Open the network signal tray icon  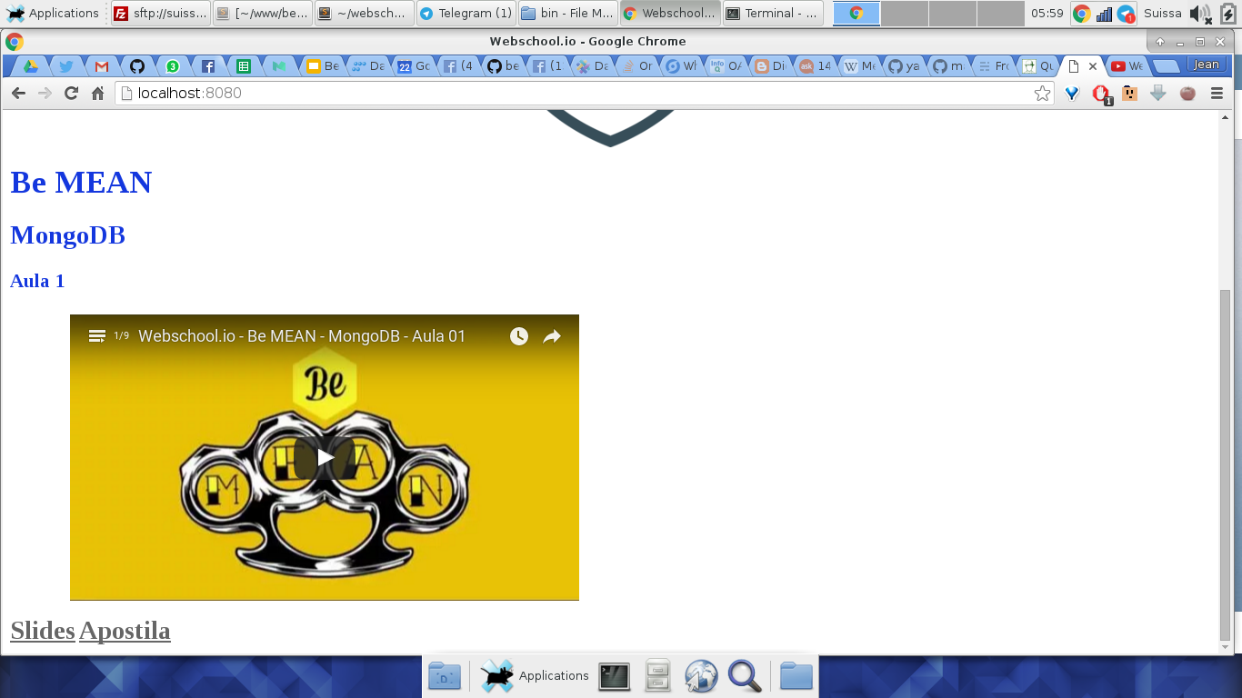pos(1104,13)
